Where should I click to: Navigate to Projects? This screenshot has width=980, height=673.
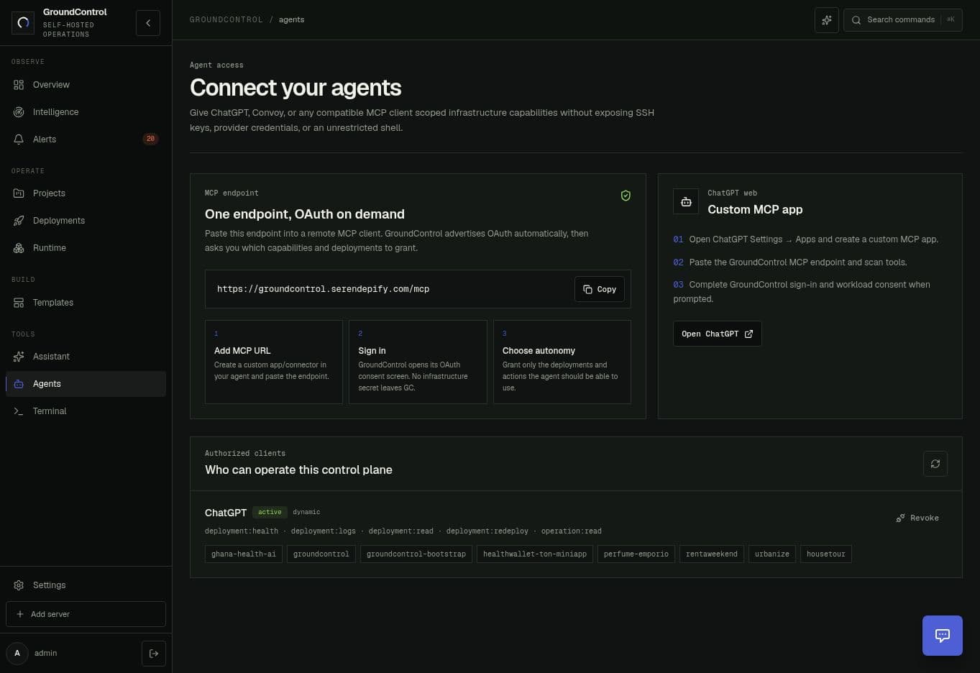tap(86, 193)
